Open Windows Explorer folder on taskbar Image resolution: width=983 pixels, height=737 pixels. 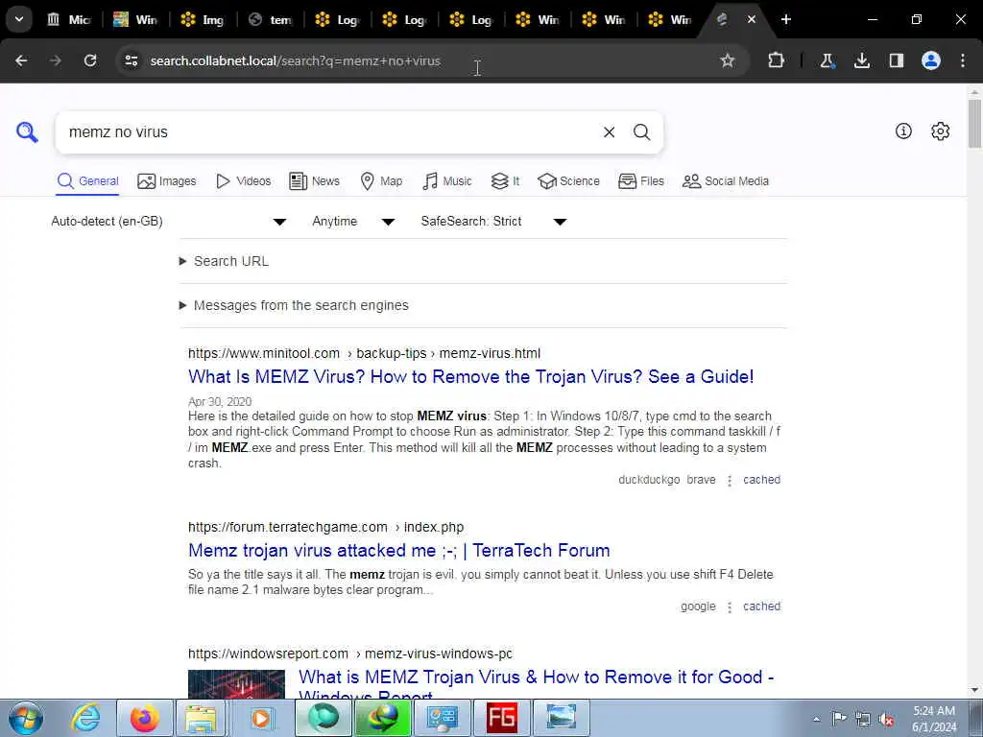pos(201,718)
